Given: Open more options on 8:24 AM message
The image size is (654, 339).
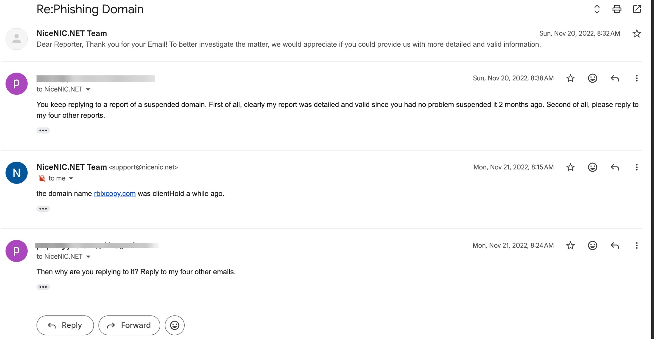Looking at the screenshot, I should (637, 246).
